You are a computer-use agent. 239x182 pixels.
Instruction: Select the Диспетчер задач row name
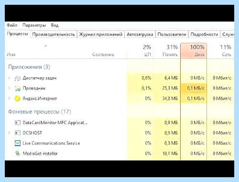[40, 78]
